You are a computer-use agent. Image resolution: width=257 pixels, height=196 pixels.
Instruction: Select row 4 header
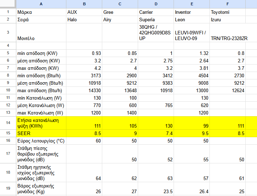coord(8,46)
